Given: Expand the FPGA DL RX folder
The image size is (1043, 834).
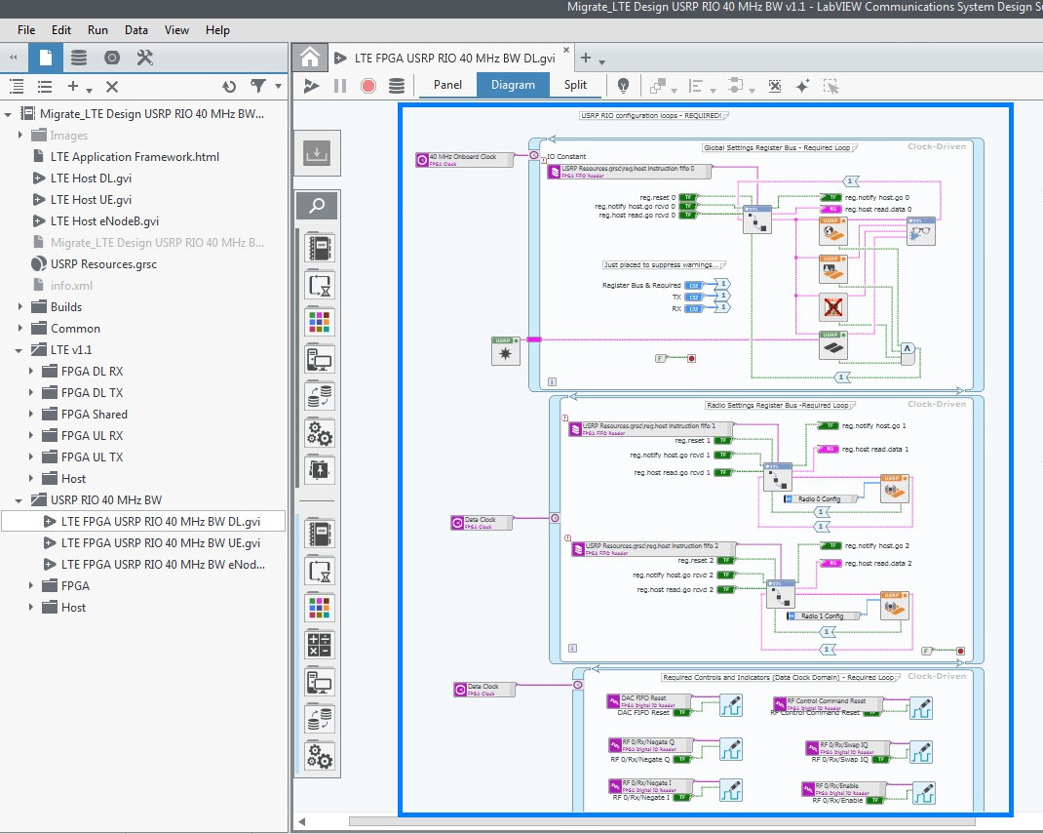Looking at the screenshot, I should coord(30,372).
